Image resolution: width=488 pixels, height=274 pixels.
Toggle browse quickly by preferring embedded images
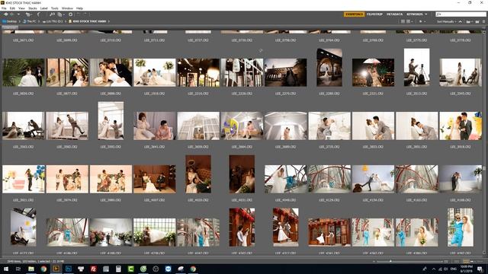(x=403, y=21)
